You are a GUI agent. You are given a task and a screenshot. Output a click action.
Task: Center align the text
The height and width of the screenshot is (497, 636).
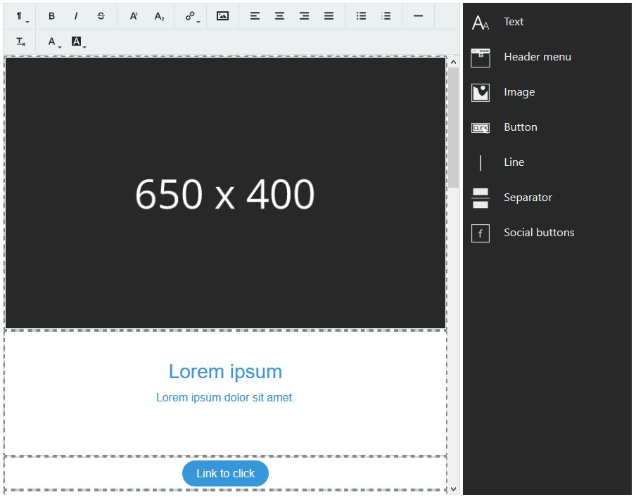coord(279,16)
